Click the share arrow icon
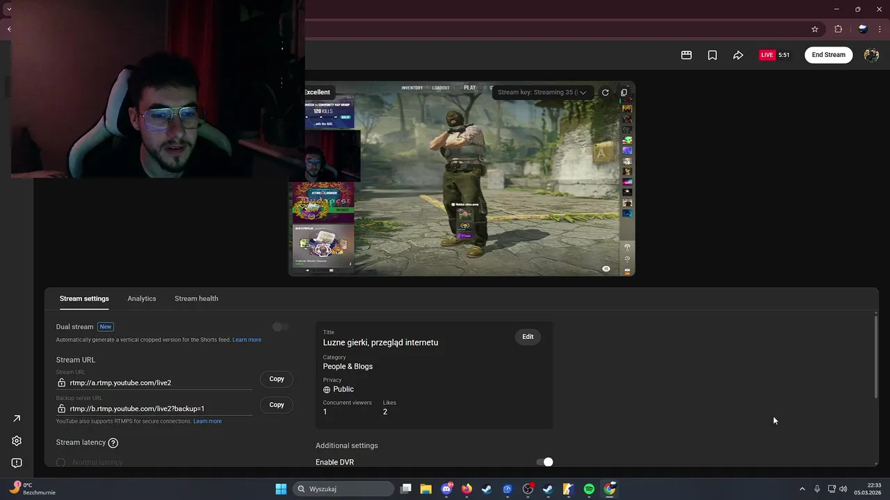The height and width of the screenshot is (500, 890). (738, 55)
